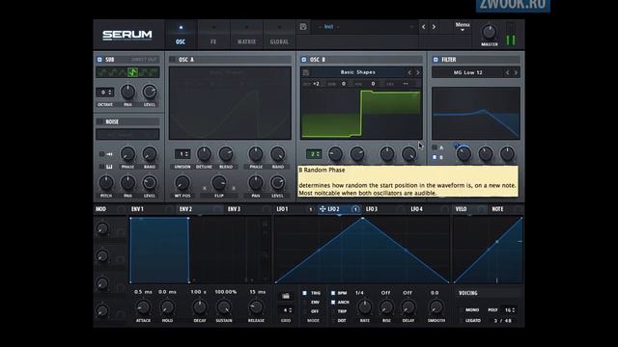Open the LFO shape folder icon
The image size is (618, 347).
[x=286, y=296]
